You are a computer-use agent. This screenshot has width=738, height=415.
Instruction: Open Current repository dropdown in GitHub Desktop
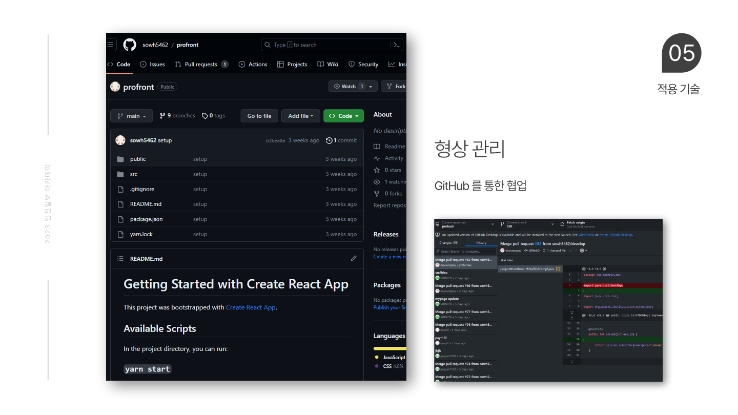point(465,224)
